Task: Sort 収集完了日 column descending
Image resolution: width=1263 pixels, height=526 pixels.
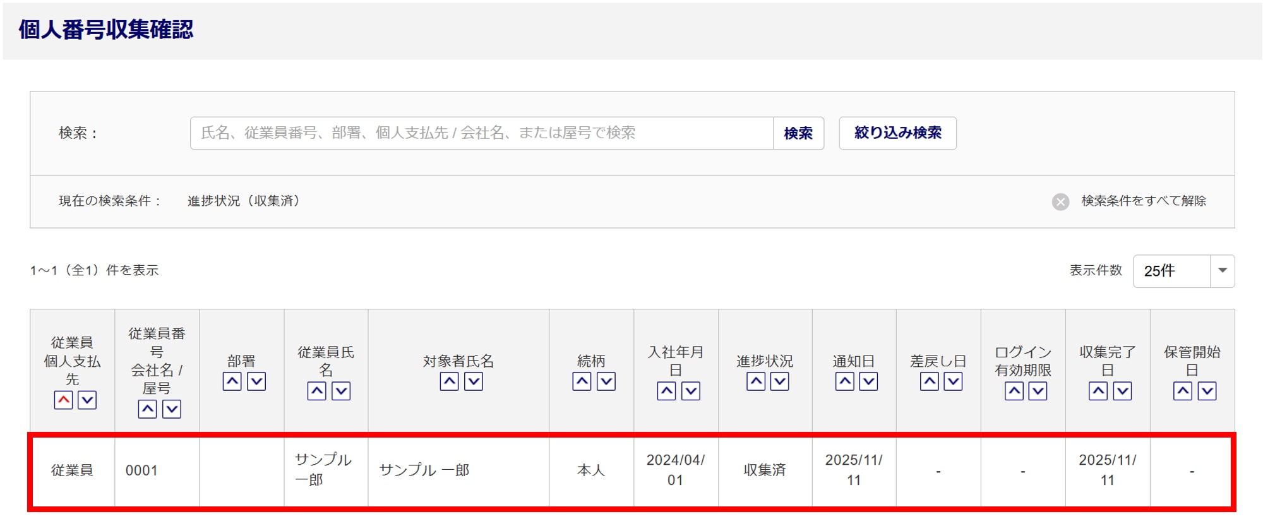Action: (1122, 392)
